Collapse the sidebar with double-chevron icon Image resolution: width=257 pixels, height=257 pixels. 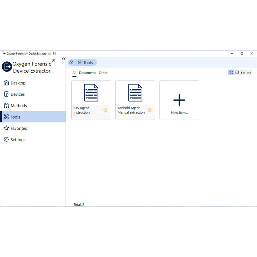64,59
